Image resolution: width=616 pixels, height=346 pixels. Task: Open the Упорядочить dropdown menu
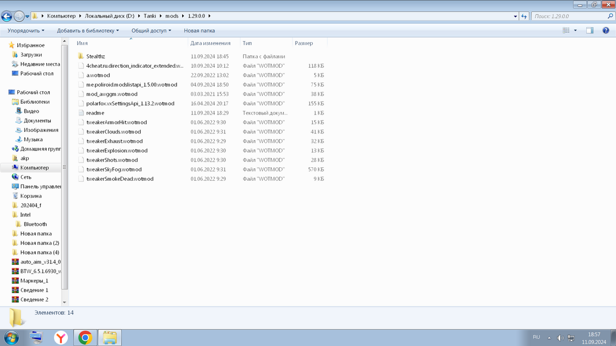pyautogui.click(x=26, y=31)
